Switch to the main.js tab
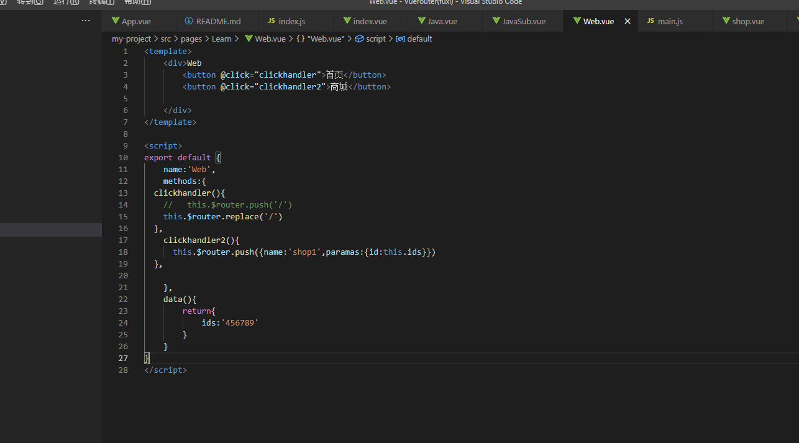This screenshot has height=443, width=799. [x=675, y=21]
